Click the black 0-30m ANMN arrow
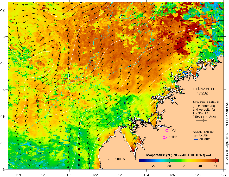Viewport: 229px width, 177px height. [196, 136]
